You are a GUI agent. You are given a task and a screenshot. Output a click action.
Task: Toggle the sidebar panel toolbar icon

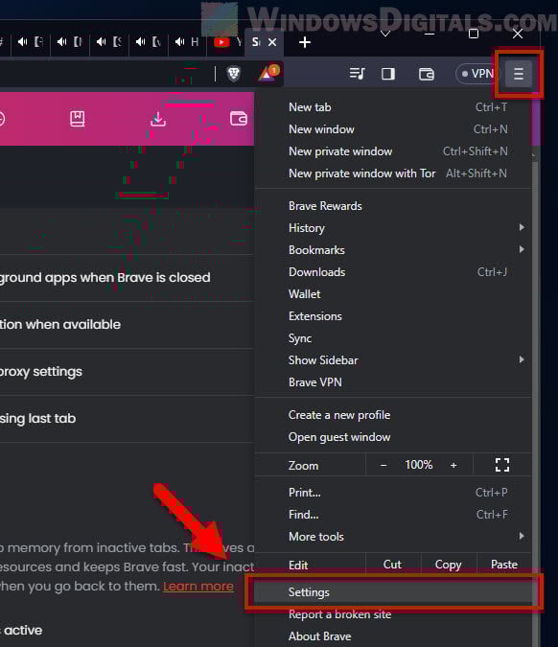pos(388,74)
